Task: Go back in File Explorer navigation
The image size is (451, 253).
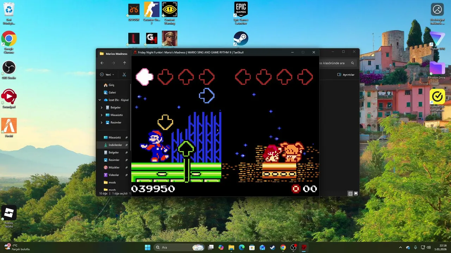Action: [x=102, y=63]
